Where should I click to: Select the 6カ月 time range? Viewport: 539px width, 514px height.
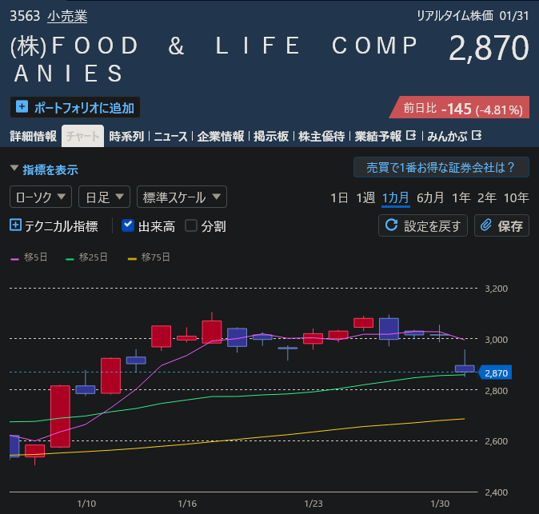tap(430, 197)
